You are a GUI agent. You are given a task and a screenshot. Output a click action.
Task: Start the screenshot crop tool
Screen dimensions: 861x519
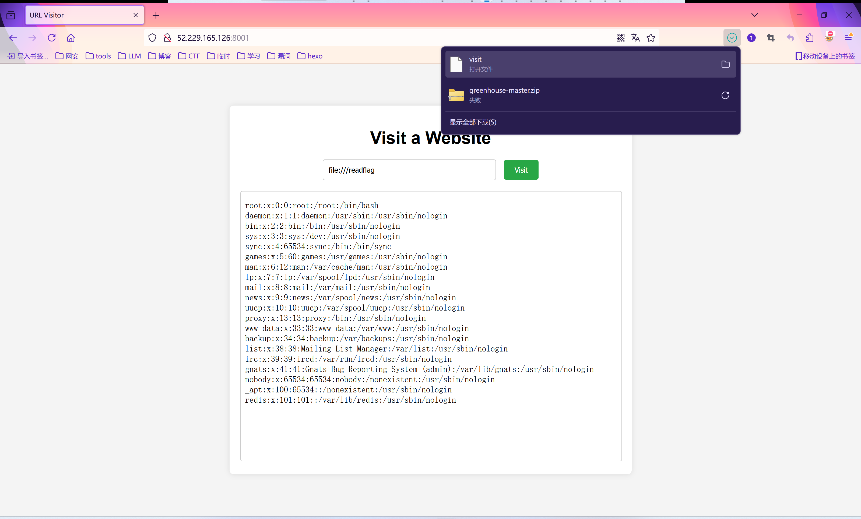click(771, 38)
